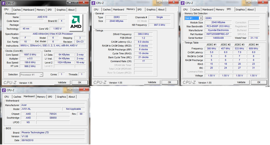Select About tab in Memory window
This screenshot has height=145, width=270.
(161, 10)
